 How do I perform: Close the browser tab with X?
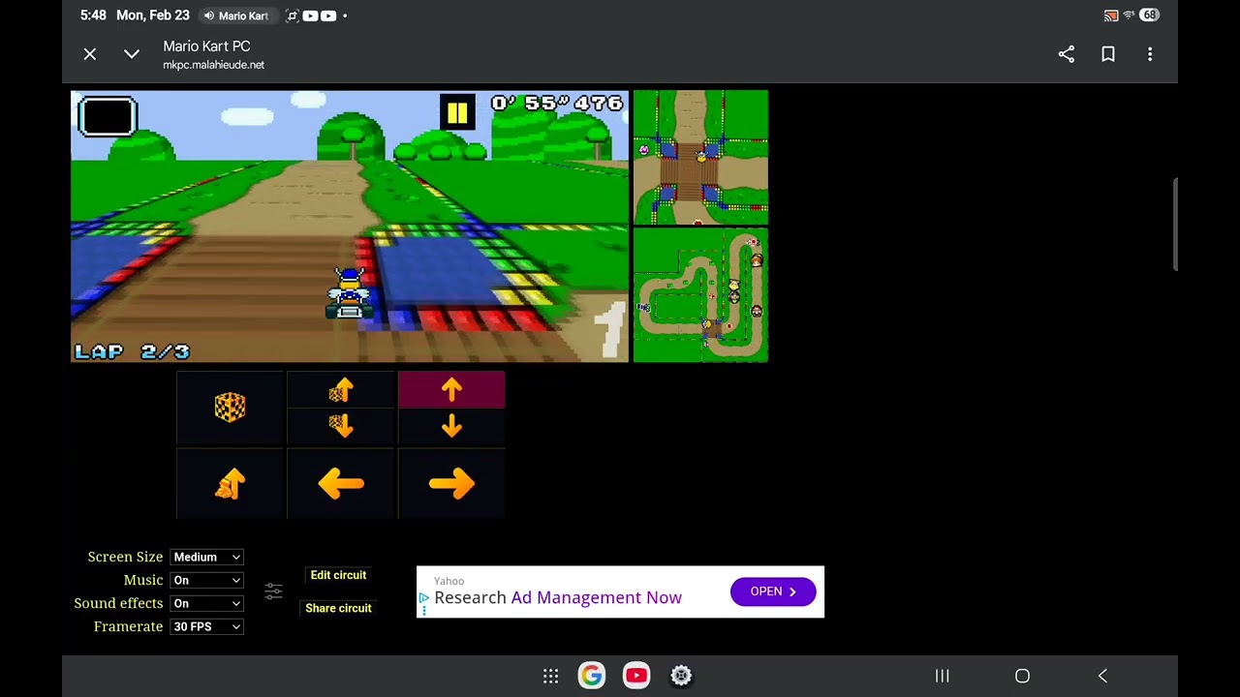(90, 54)
